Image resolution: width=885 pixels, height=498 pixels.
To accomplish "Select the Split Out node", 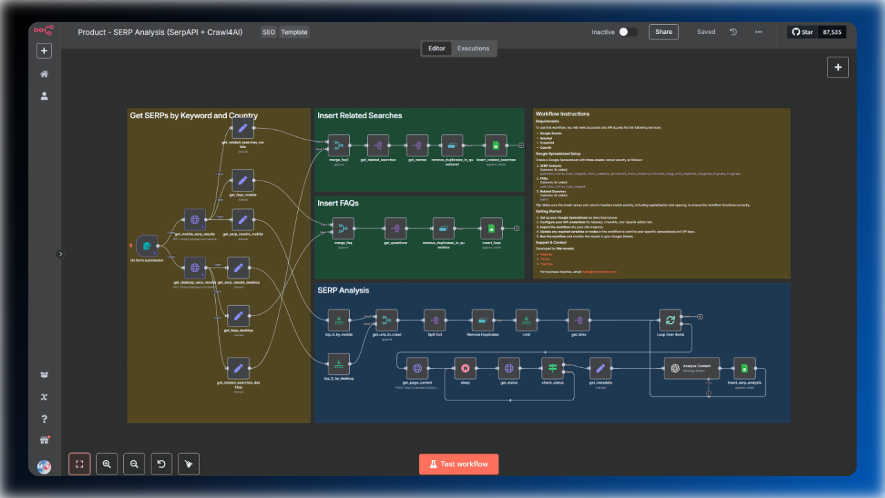I will [x=434, y=320].
